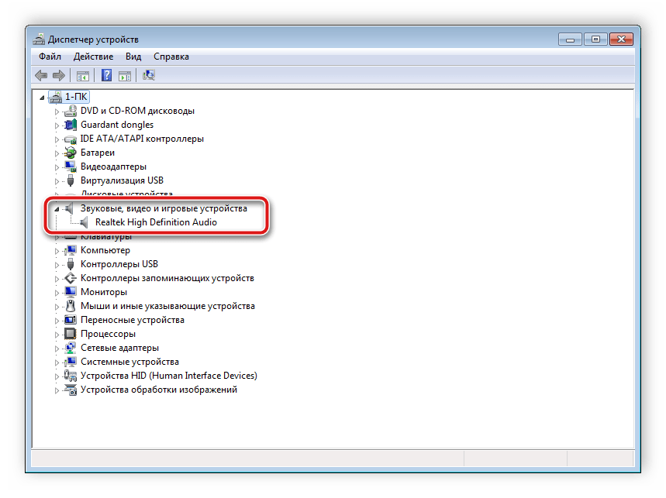
Task: Click the scan for hardware changes icon
Action: click(x=150, y=75)
